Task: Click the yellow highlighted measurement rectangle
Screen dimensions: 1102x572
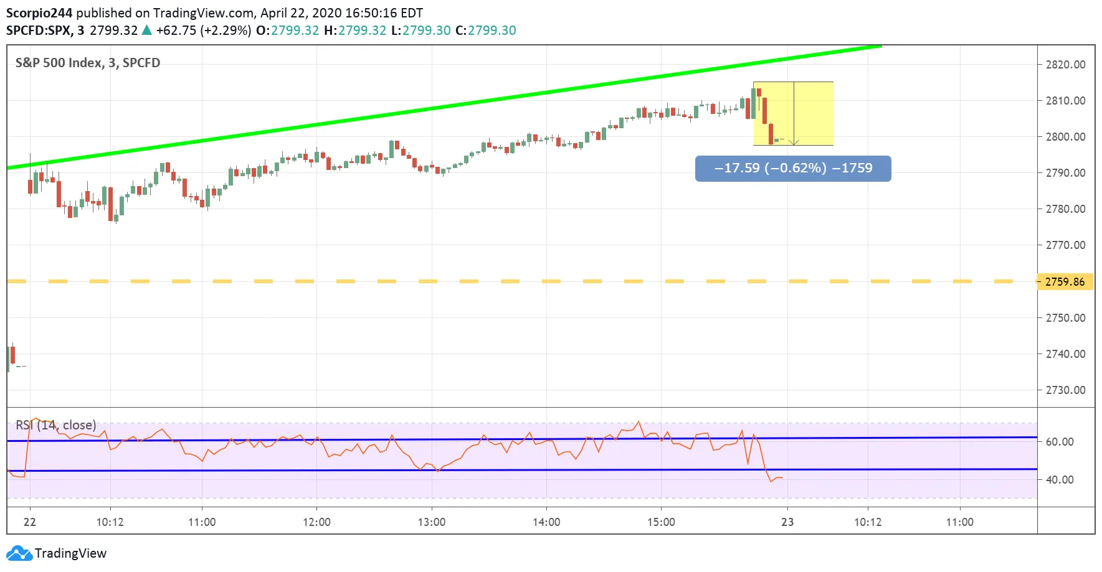Action: tap(793, 114)
